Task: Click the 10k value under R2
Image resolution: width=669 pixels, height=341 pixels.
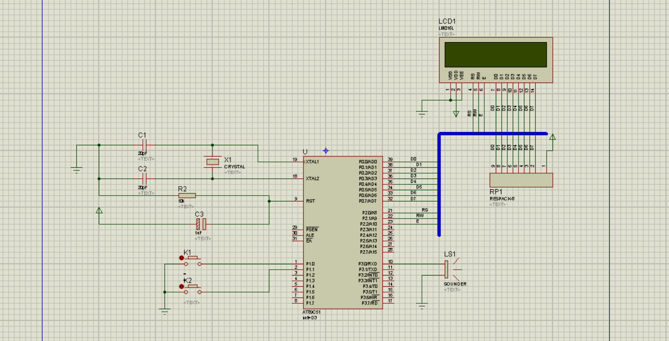Action: point(181,201)
